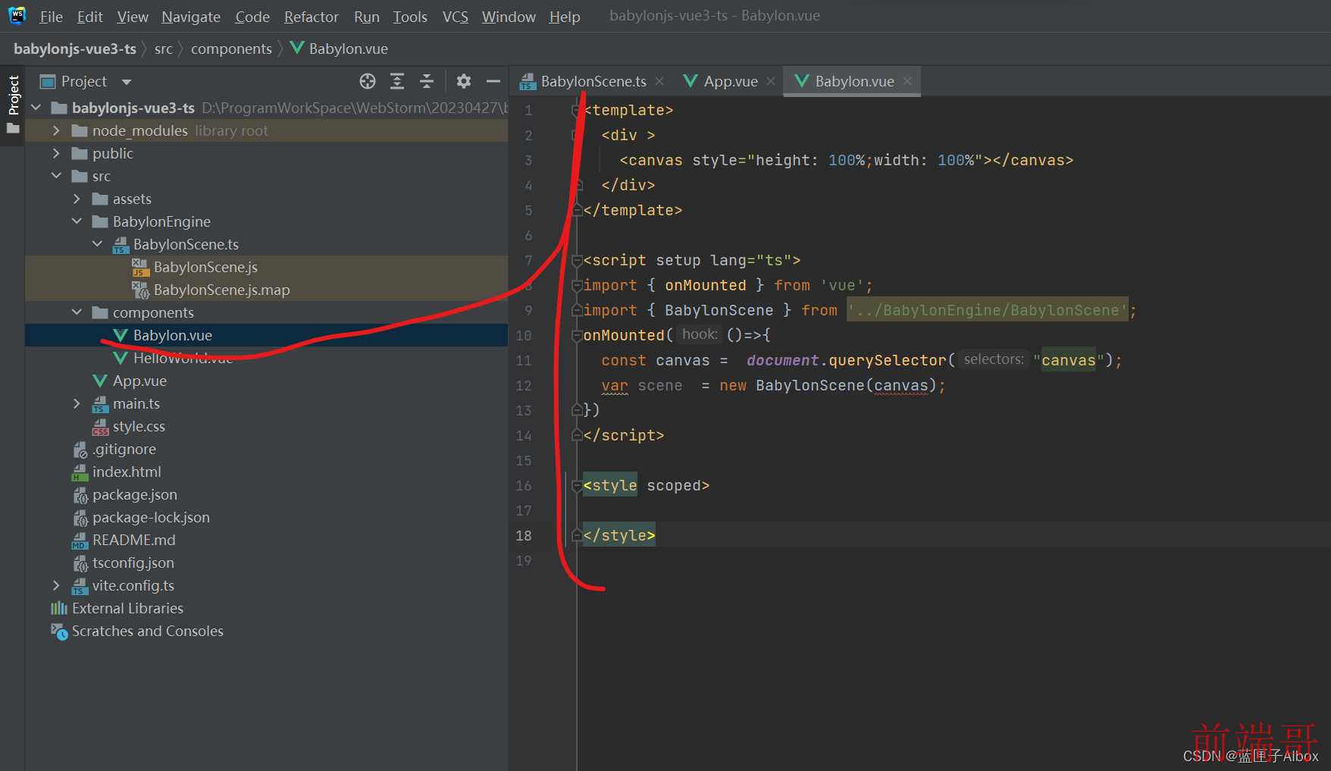Viewport: 1331px width, 771px height.
Task: Open the Tools menu
Action: pos(410,17)
